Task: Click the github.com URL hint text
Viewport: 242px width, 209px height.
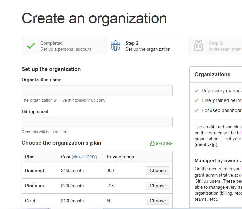Action: pyautogui.click(x=64, y=100)
